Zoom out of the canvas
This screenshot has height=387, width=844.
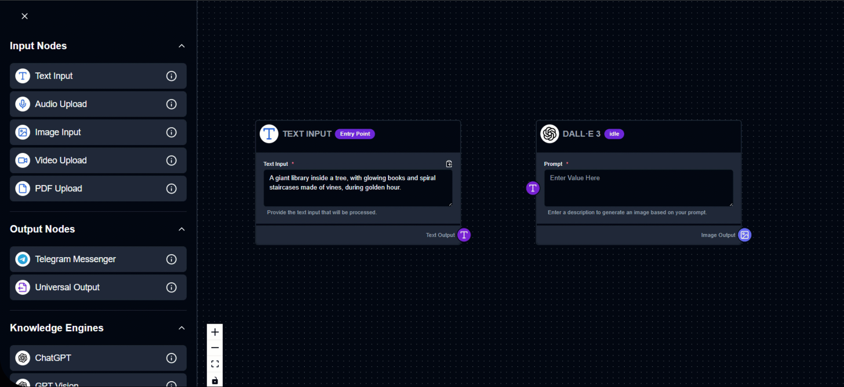(215, 348)
